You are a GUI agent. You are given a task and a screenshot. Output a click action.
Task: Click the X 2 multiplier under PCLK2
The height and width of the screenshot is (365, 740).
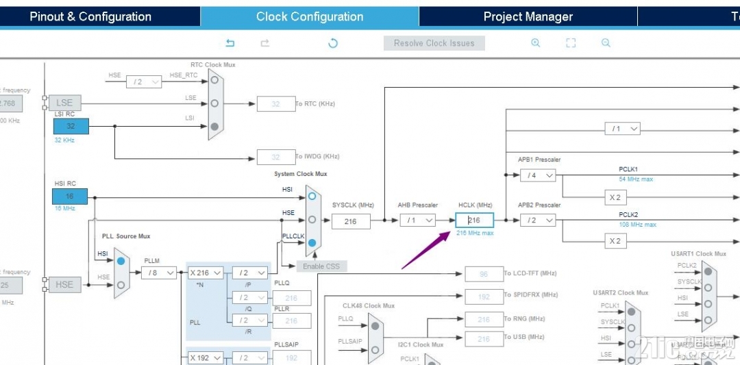coord(615,241)
